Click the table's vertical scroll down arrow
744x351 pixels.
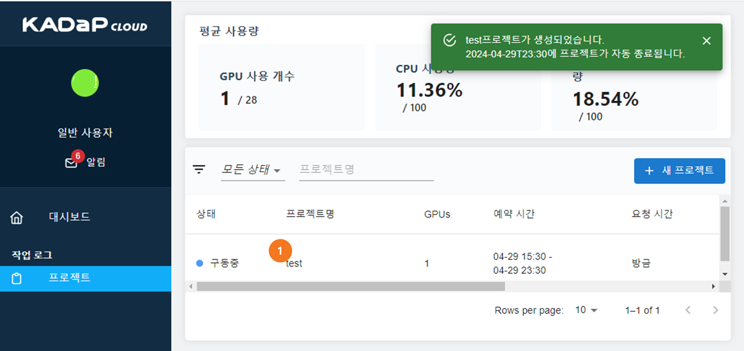click(x=725, y=274)
